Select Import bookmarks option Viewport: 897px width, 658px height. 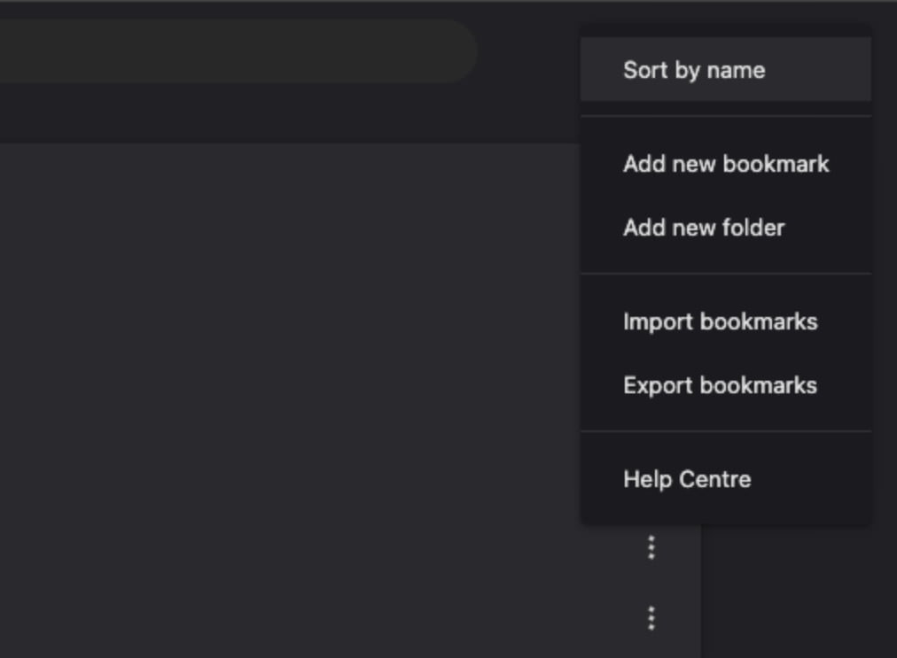[726, 321]
